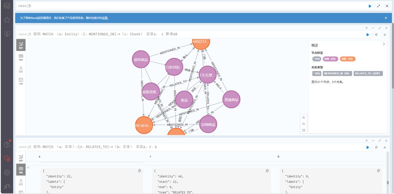Viewport: 394px width, 194px height.
Task: Zoom in on the graph
Action: [304, 117]
